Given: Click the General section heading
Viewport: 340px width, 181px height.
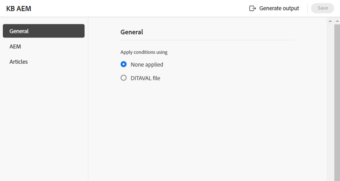Looking at the screenshot, I should [x=131, y=32].
